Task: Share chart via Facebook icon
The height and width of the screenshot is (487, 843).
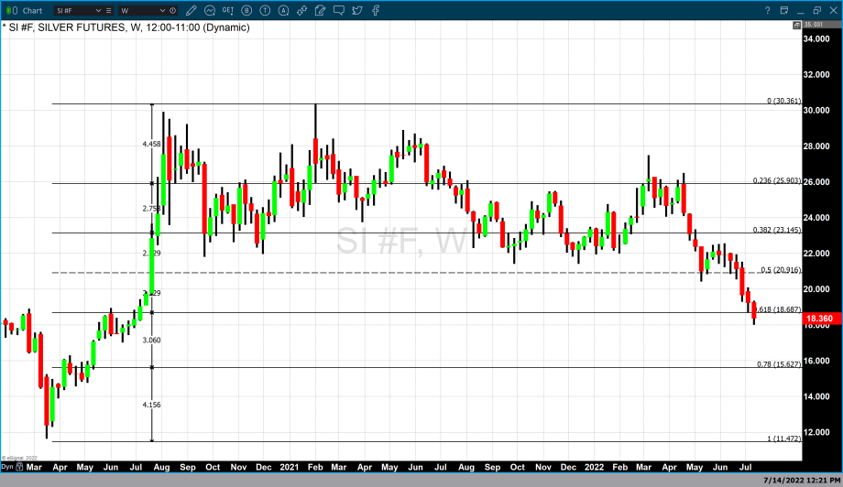Action: (x=376, y=10)
